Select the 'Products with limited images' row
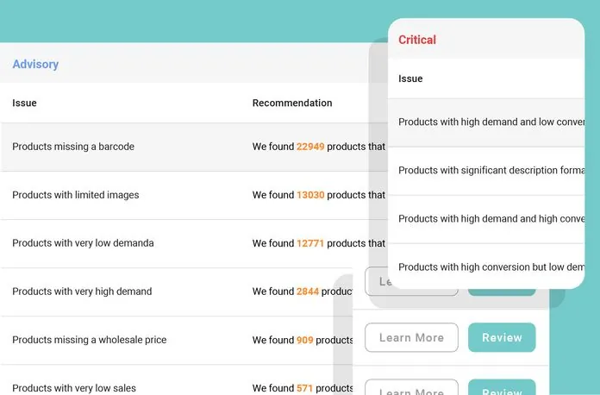The height and width of the screenshot is (395, 600). (76, 195)
